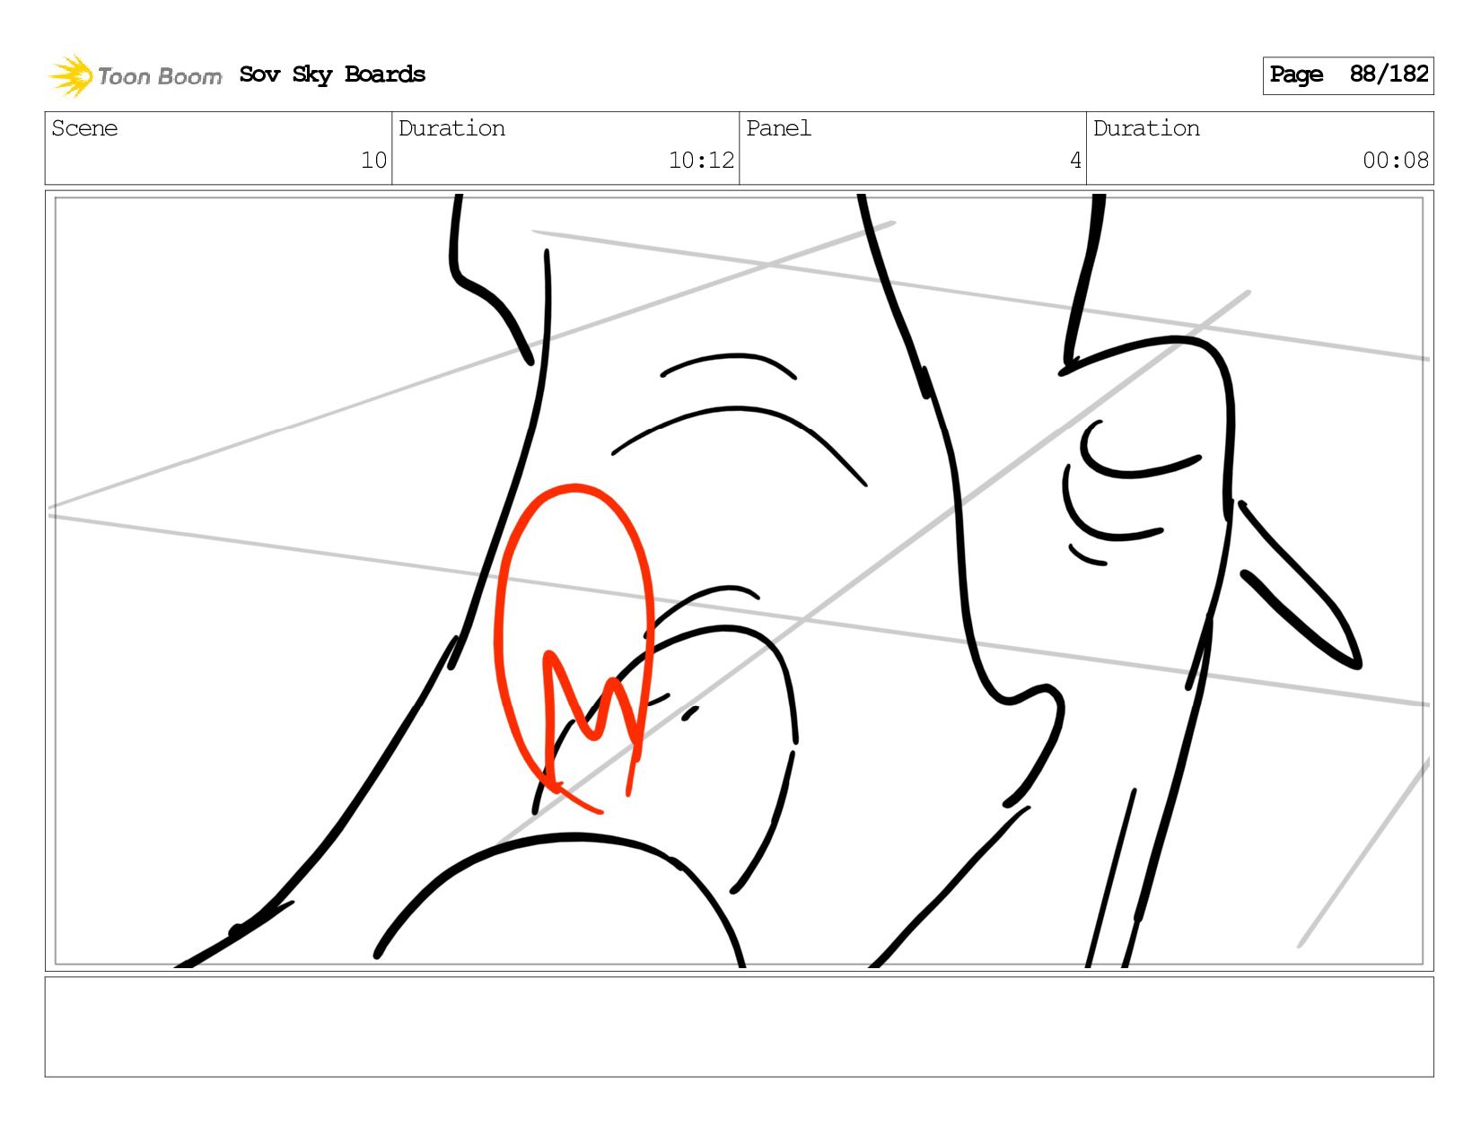Click the scene Duration 10:12 value
Image resolution: width=1481 pixels, height=1144 pixels.
[701, 161]
